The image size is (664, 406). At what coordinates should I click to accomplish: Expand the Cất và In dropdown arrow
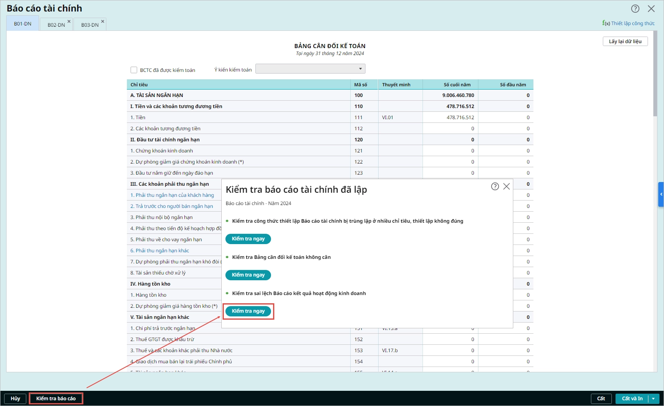pos(653,399)
